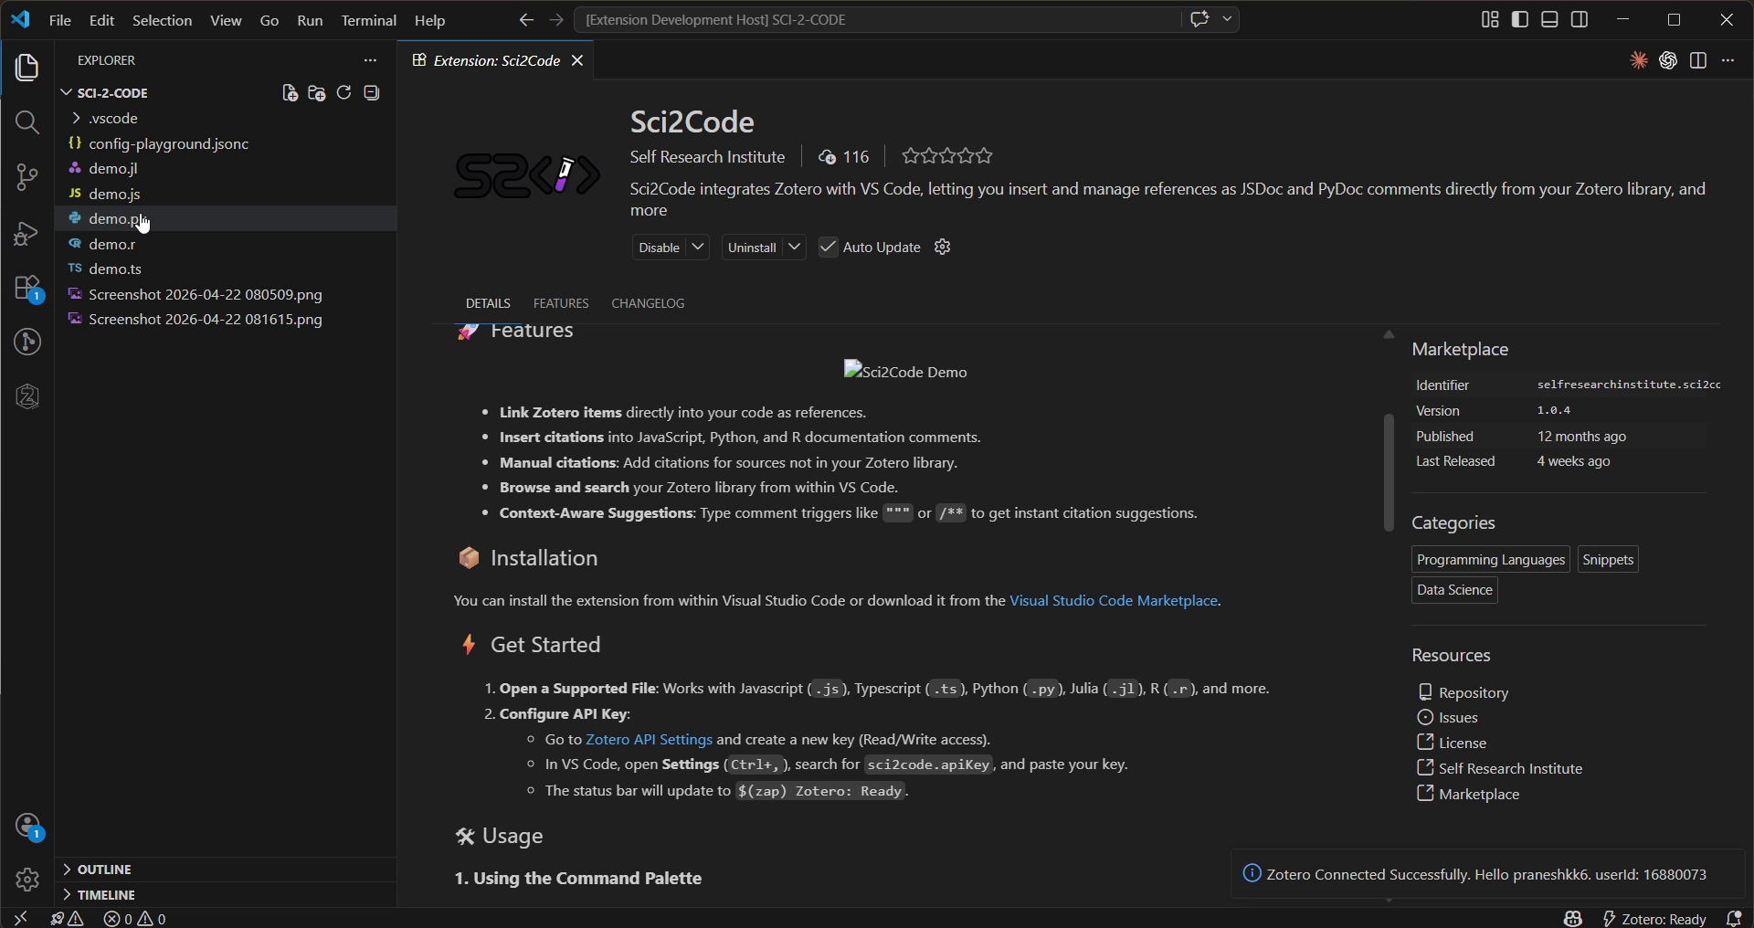The width and height of the screenshot is (1754, 928).
Task: Open Explorer views and more actions menu
Action: tap(370, 60)
